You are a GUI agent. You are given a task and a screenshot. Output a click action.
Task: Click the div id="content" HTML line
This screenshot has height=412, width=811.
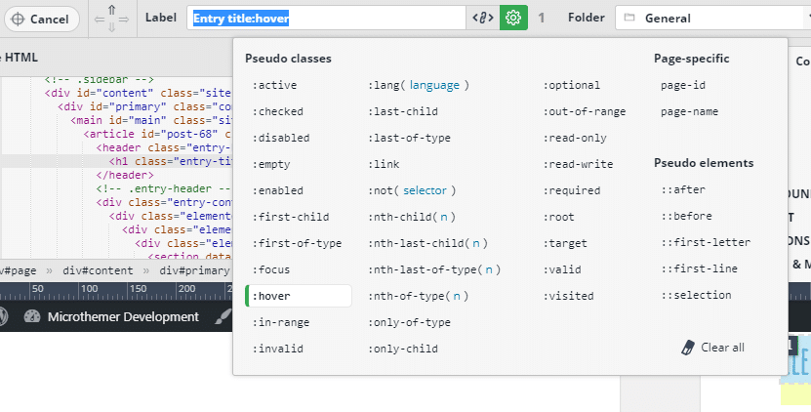pyautogui.click(x=138, y=93)
